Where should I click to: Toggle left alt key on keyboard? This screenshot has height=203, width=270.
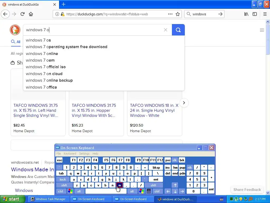[79, 191]
